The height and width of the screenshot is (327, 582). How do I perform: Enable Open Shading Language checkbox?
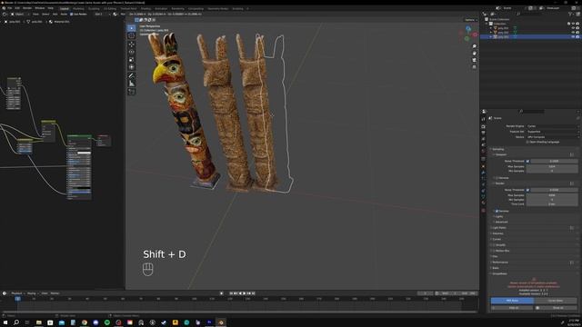pyautogui.click(x=527, y=142)
